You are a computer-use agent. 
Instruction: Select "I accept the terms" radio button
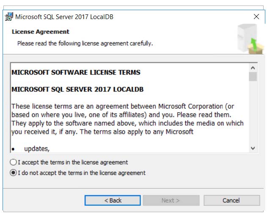(14, 162)
